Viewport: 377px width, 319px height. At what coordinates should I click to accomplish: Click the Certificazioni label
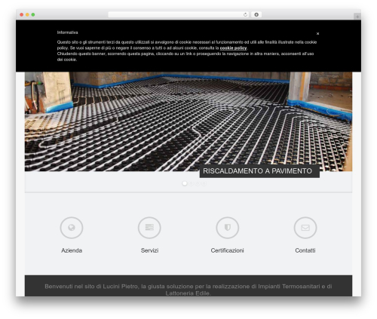[x=228, y=250]
